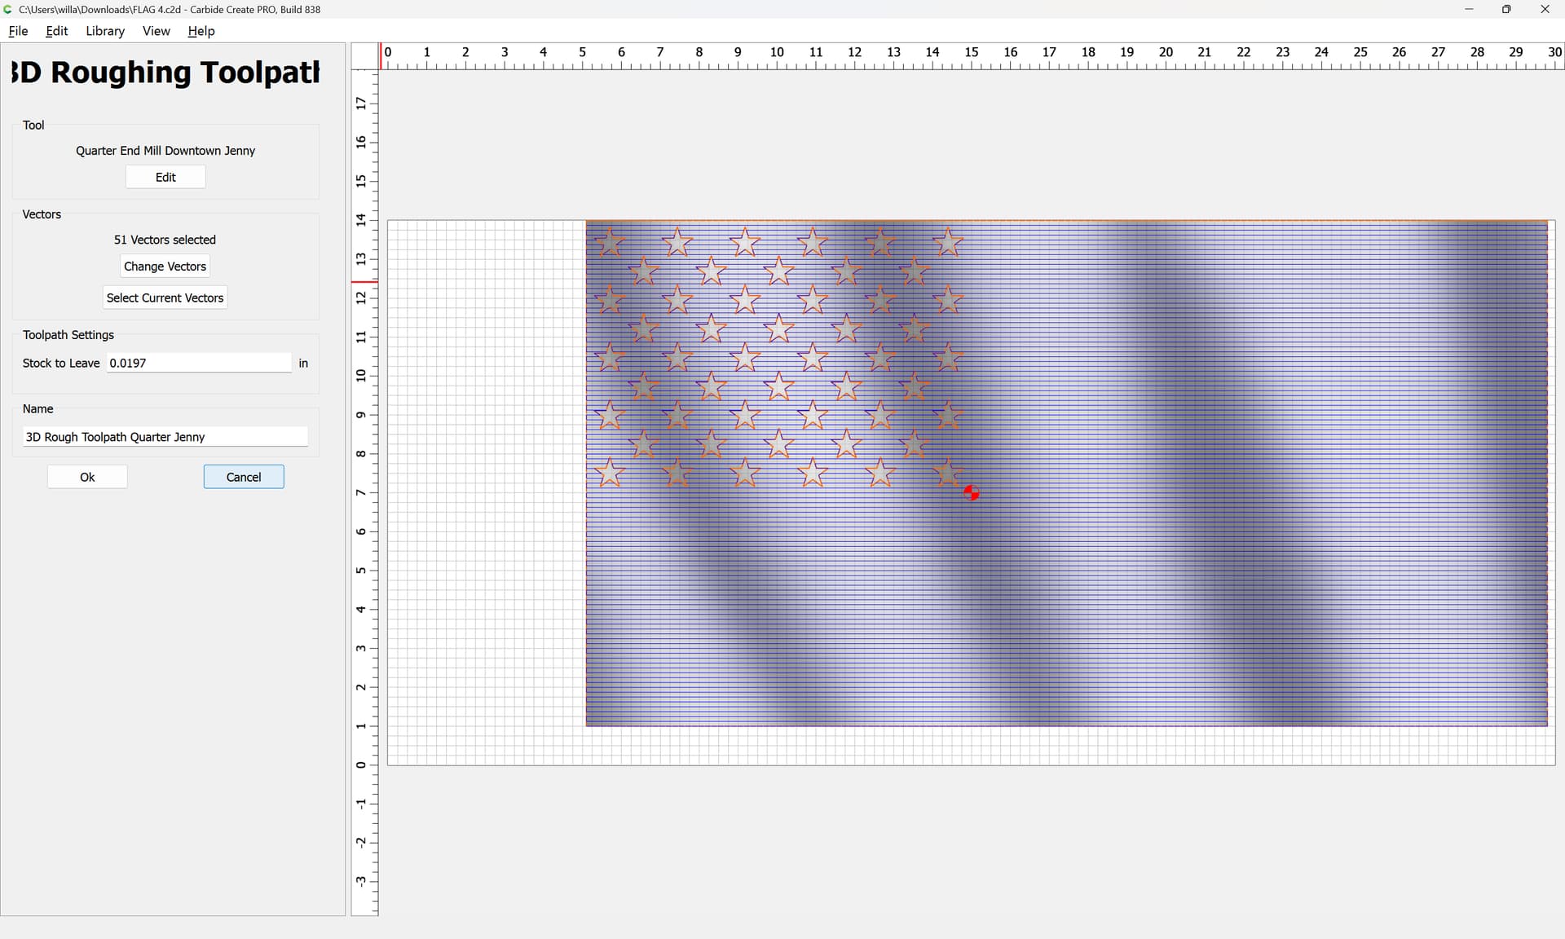This screenshot has width=1565, height=939.
Task: Click the Select Current Vectors button
Action: point(165,298)
